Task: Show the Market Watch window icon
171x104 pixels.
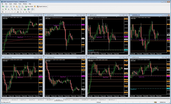Action: coord(11,7)
